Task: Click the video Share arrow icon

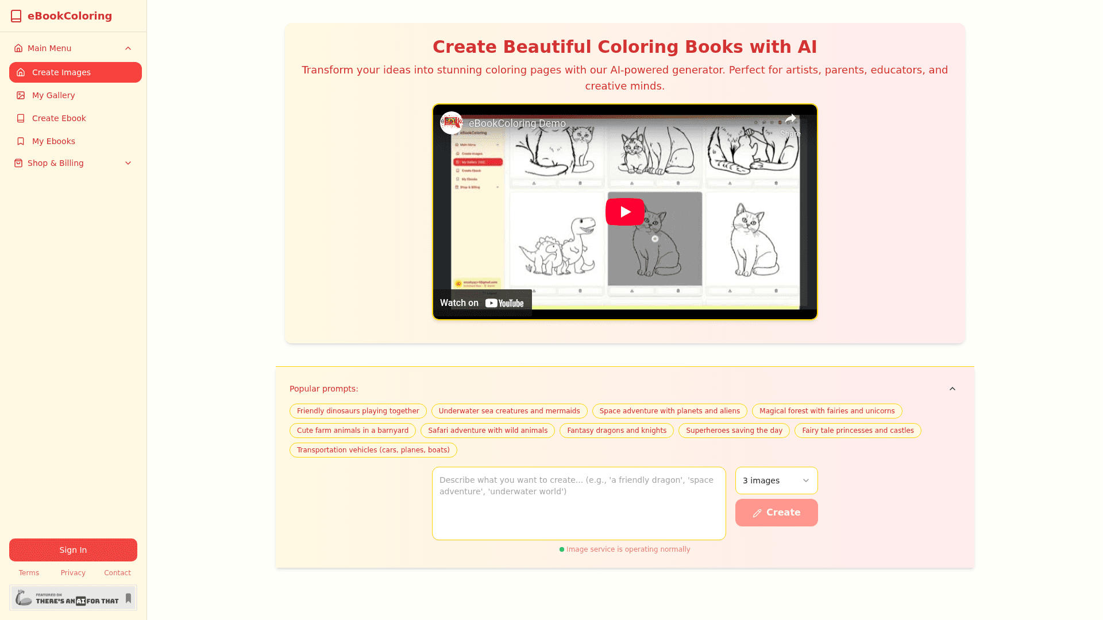Action: [790, 119]
